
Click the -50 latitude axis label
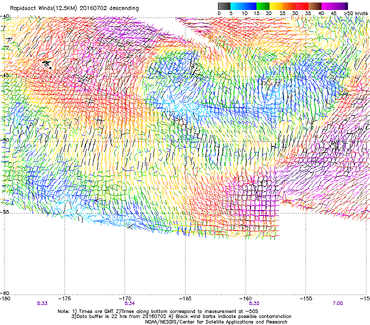click(x=4, y=140)
